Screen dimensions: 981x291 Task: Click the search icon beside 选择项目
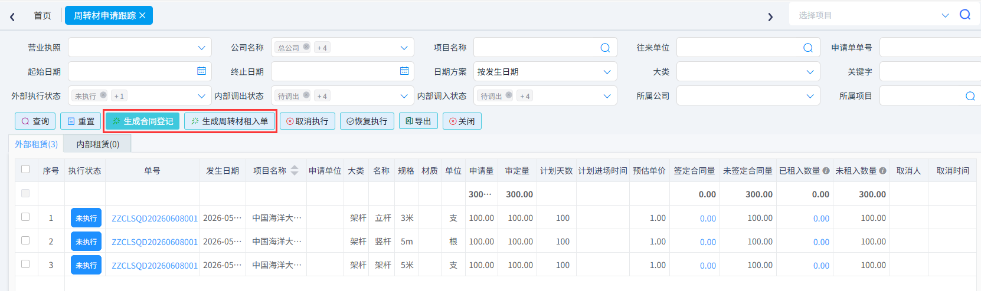click(965, 15)
